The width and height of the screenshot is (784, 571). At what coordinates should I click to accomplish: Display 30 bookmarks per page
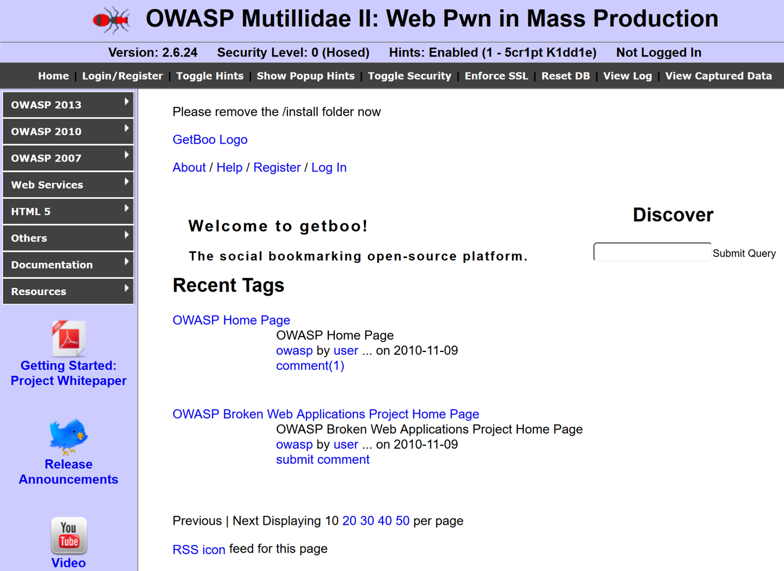[x=367, y=521]
